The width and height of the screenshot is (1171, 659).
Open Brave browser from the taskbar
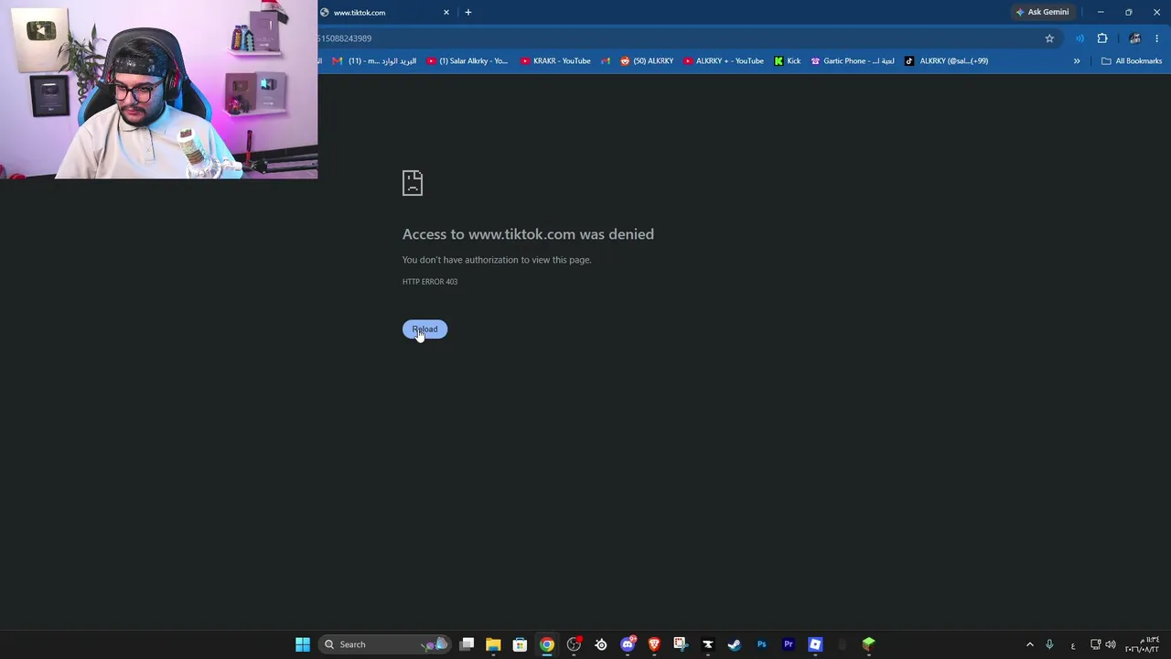(654, 644)
